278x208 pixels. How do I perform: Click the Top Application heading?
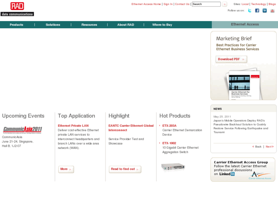pyautogui.click(x=76, y=116)
